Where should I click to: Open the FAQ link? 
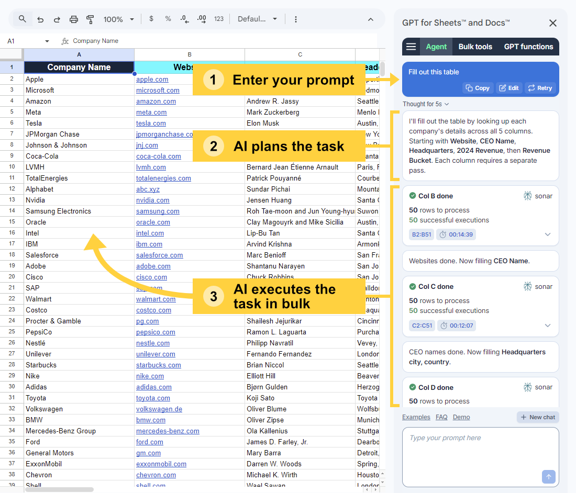tap(441, 417)
